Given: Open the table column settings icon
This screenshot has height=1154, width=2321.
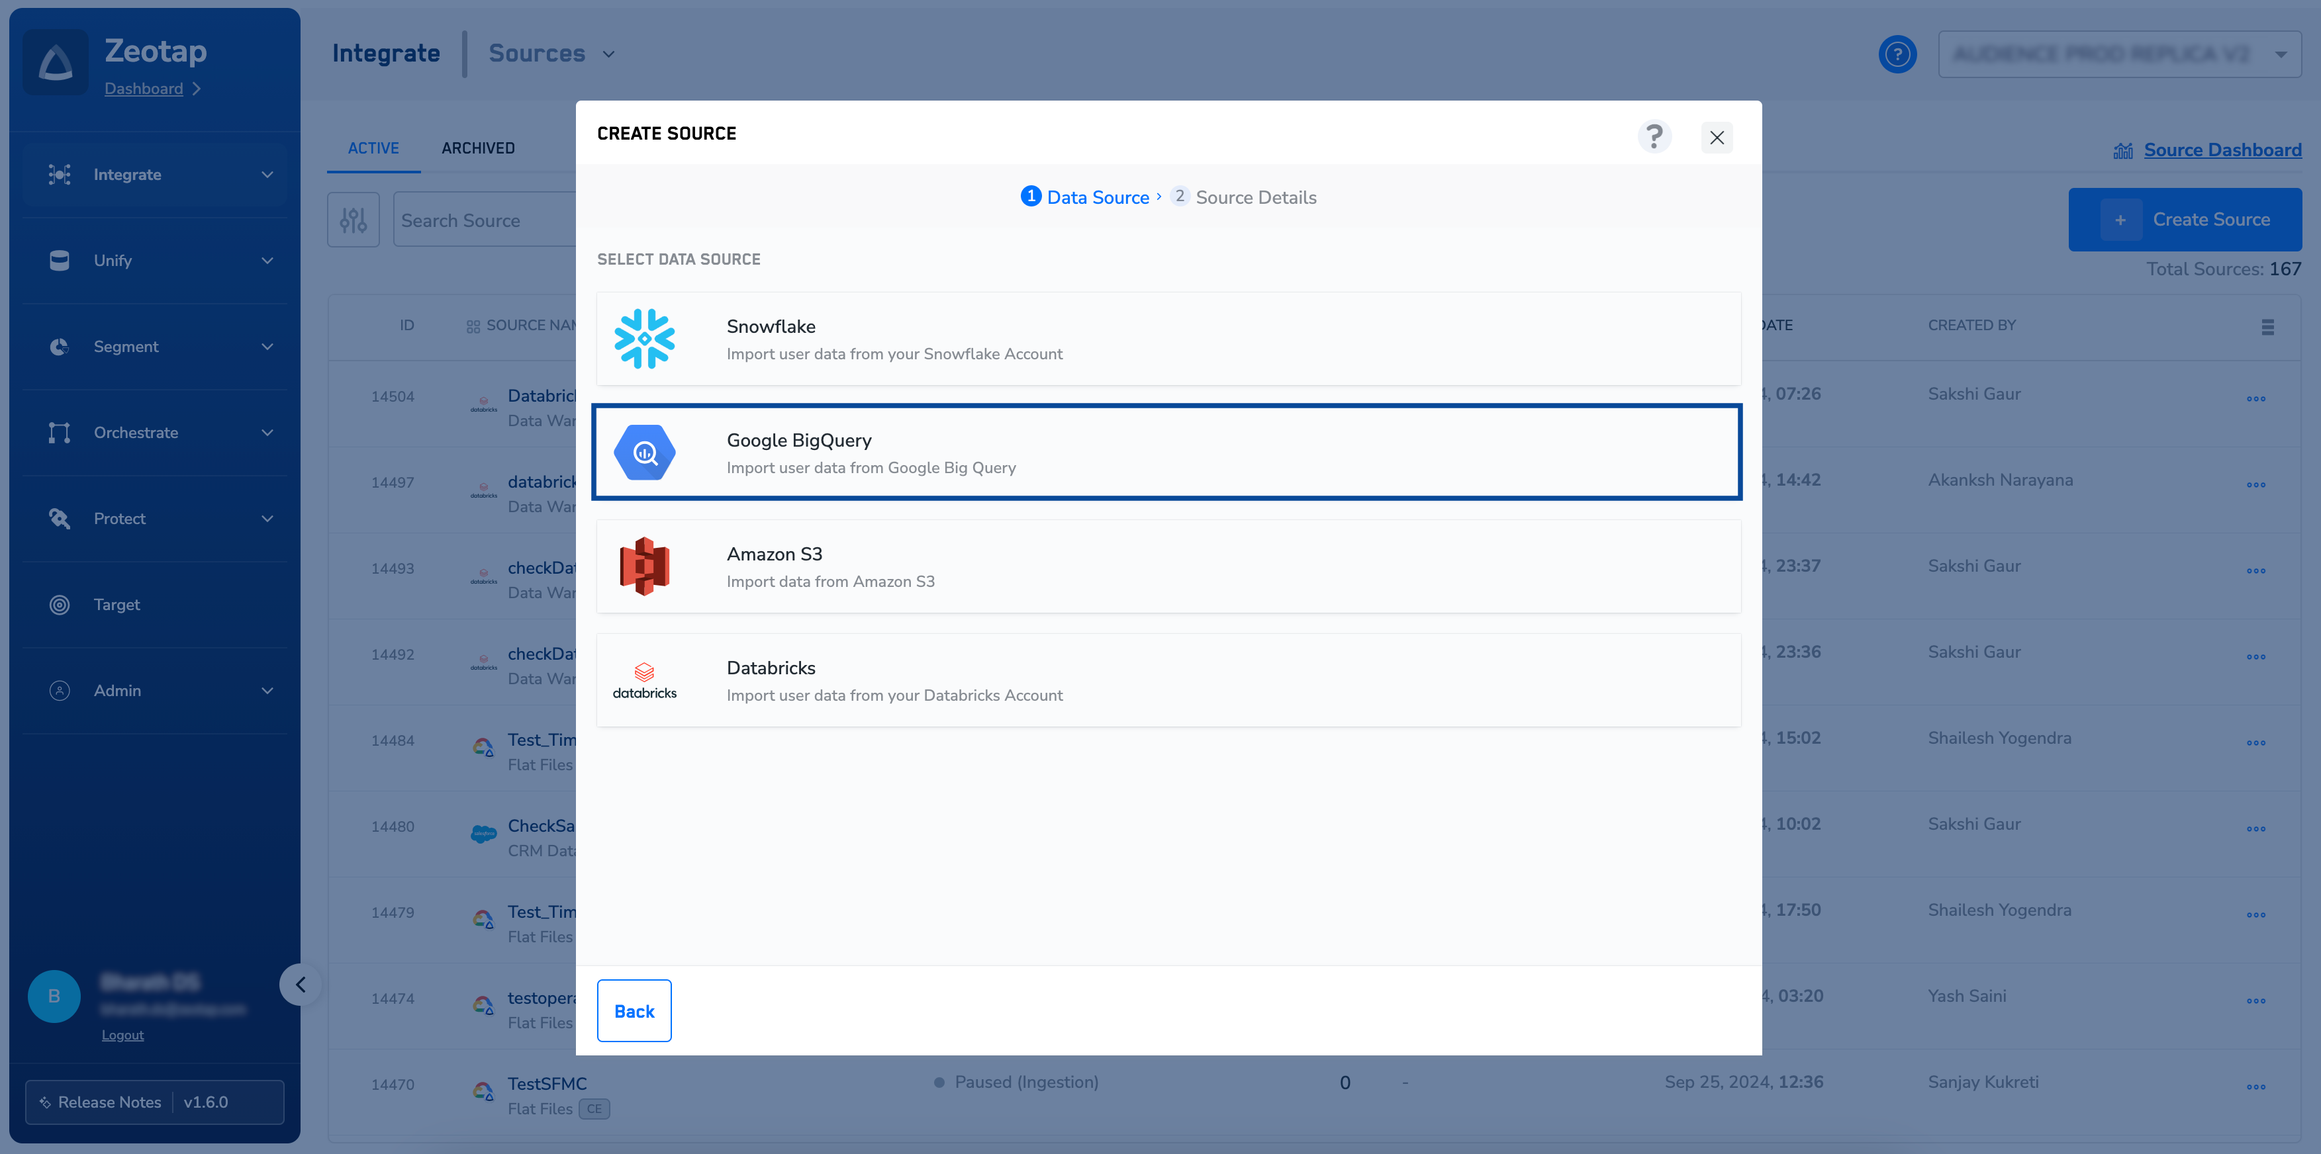Looking at the screenshot, I should (2267, 326).
